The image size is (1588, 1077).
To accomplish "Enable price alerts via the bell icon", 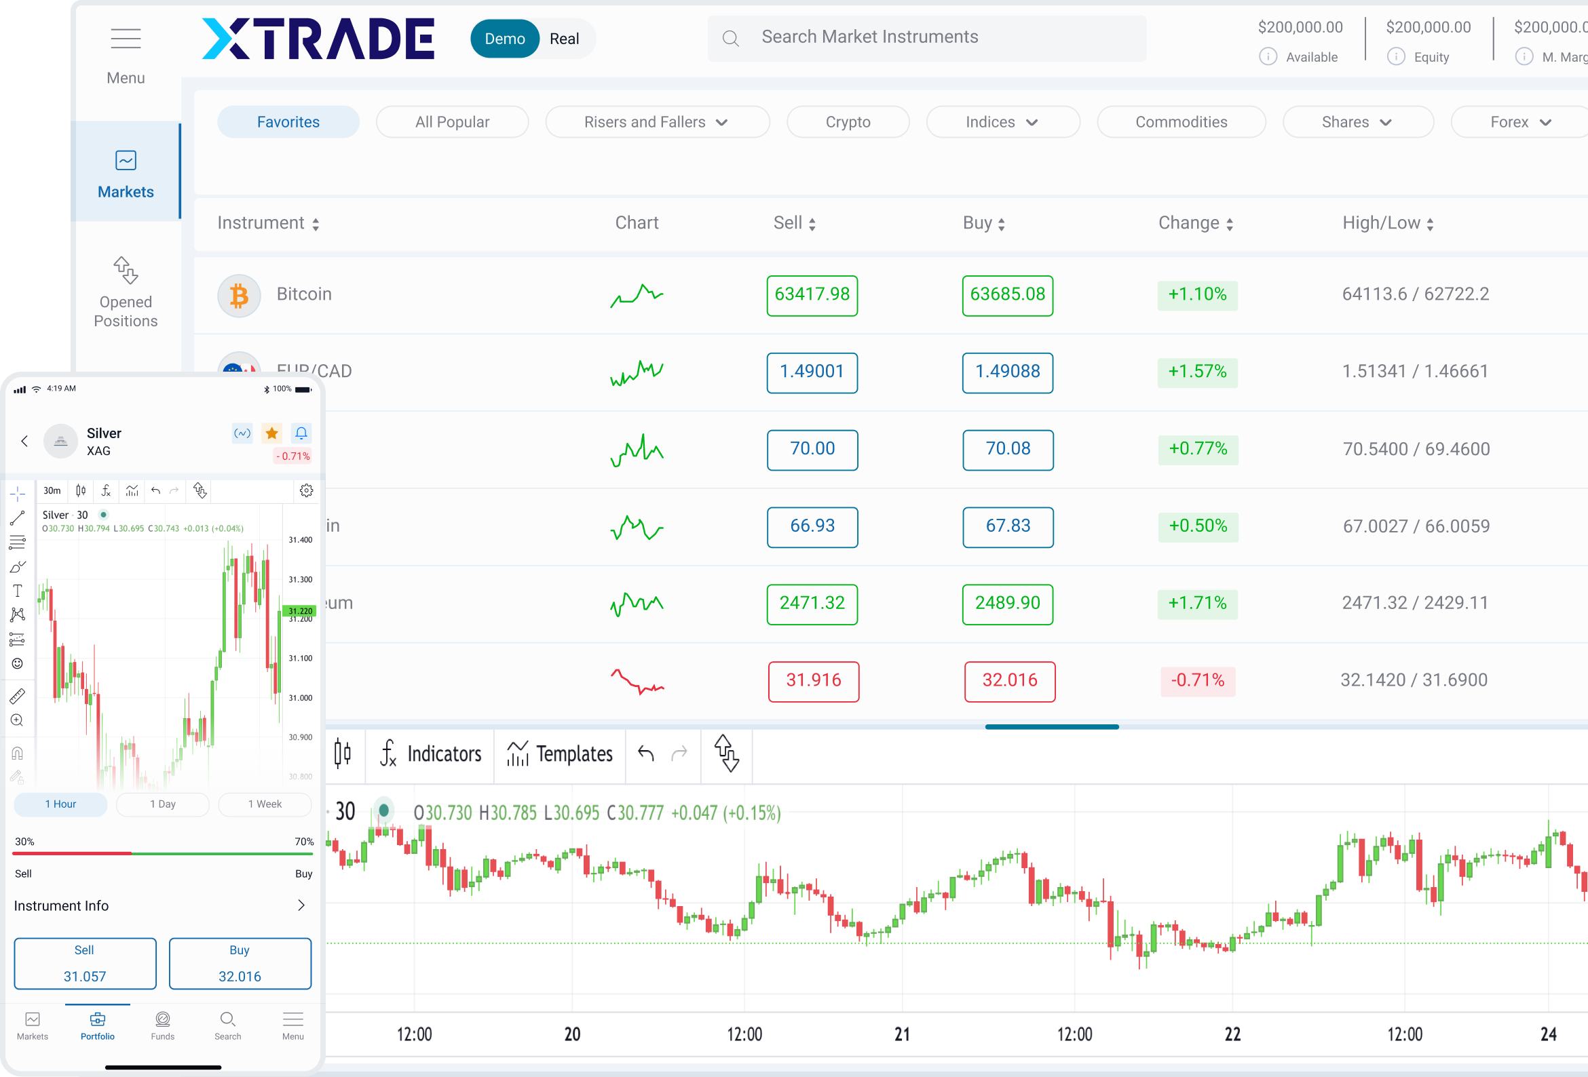I will click(301, 433).
